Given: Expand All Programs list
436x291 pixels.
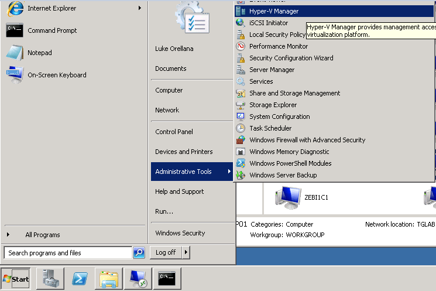Looking at the screenshot, I should [x=43, y=235].
